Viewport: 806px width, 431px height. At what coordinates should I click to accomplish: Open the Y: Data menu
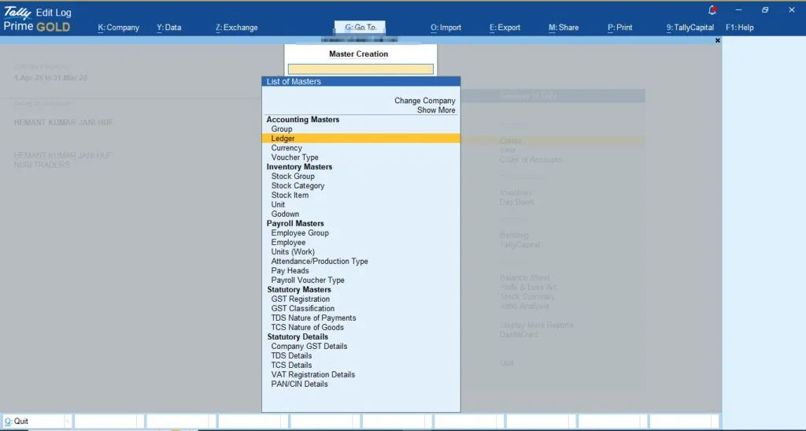168,28
